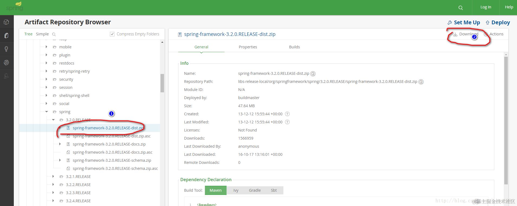Viewport: 517px width, 206px height.
Task: Click the mobile folder icon
Action: [x=55, y=47]
